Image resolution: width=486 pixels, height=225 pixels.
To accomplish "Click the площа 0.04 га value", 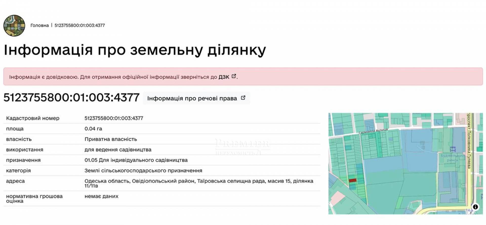I will click(x=93, y=129).
